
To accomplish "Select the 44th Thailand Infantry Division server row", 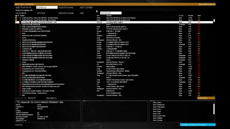I will point(114,86).
